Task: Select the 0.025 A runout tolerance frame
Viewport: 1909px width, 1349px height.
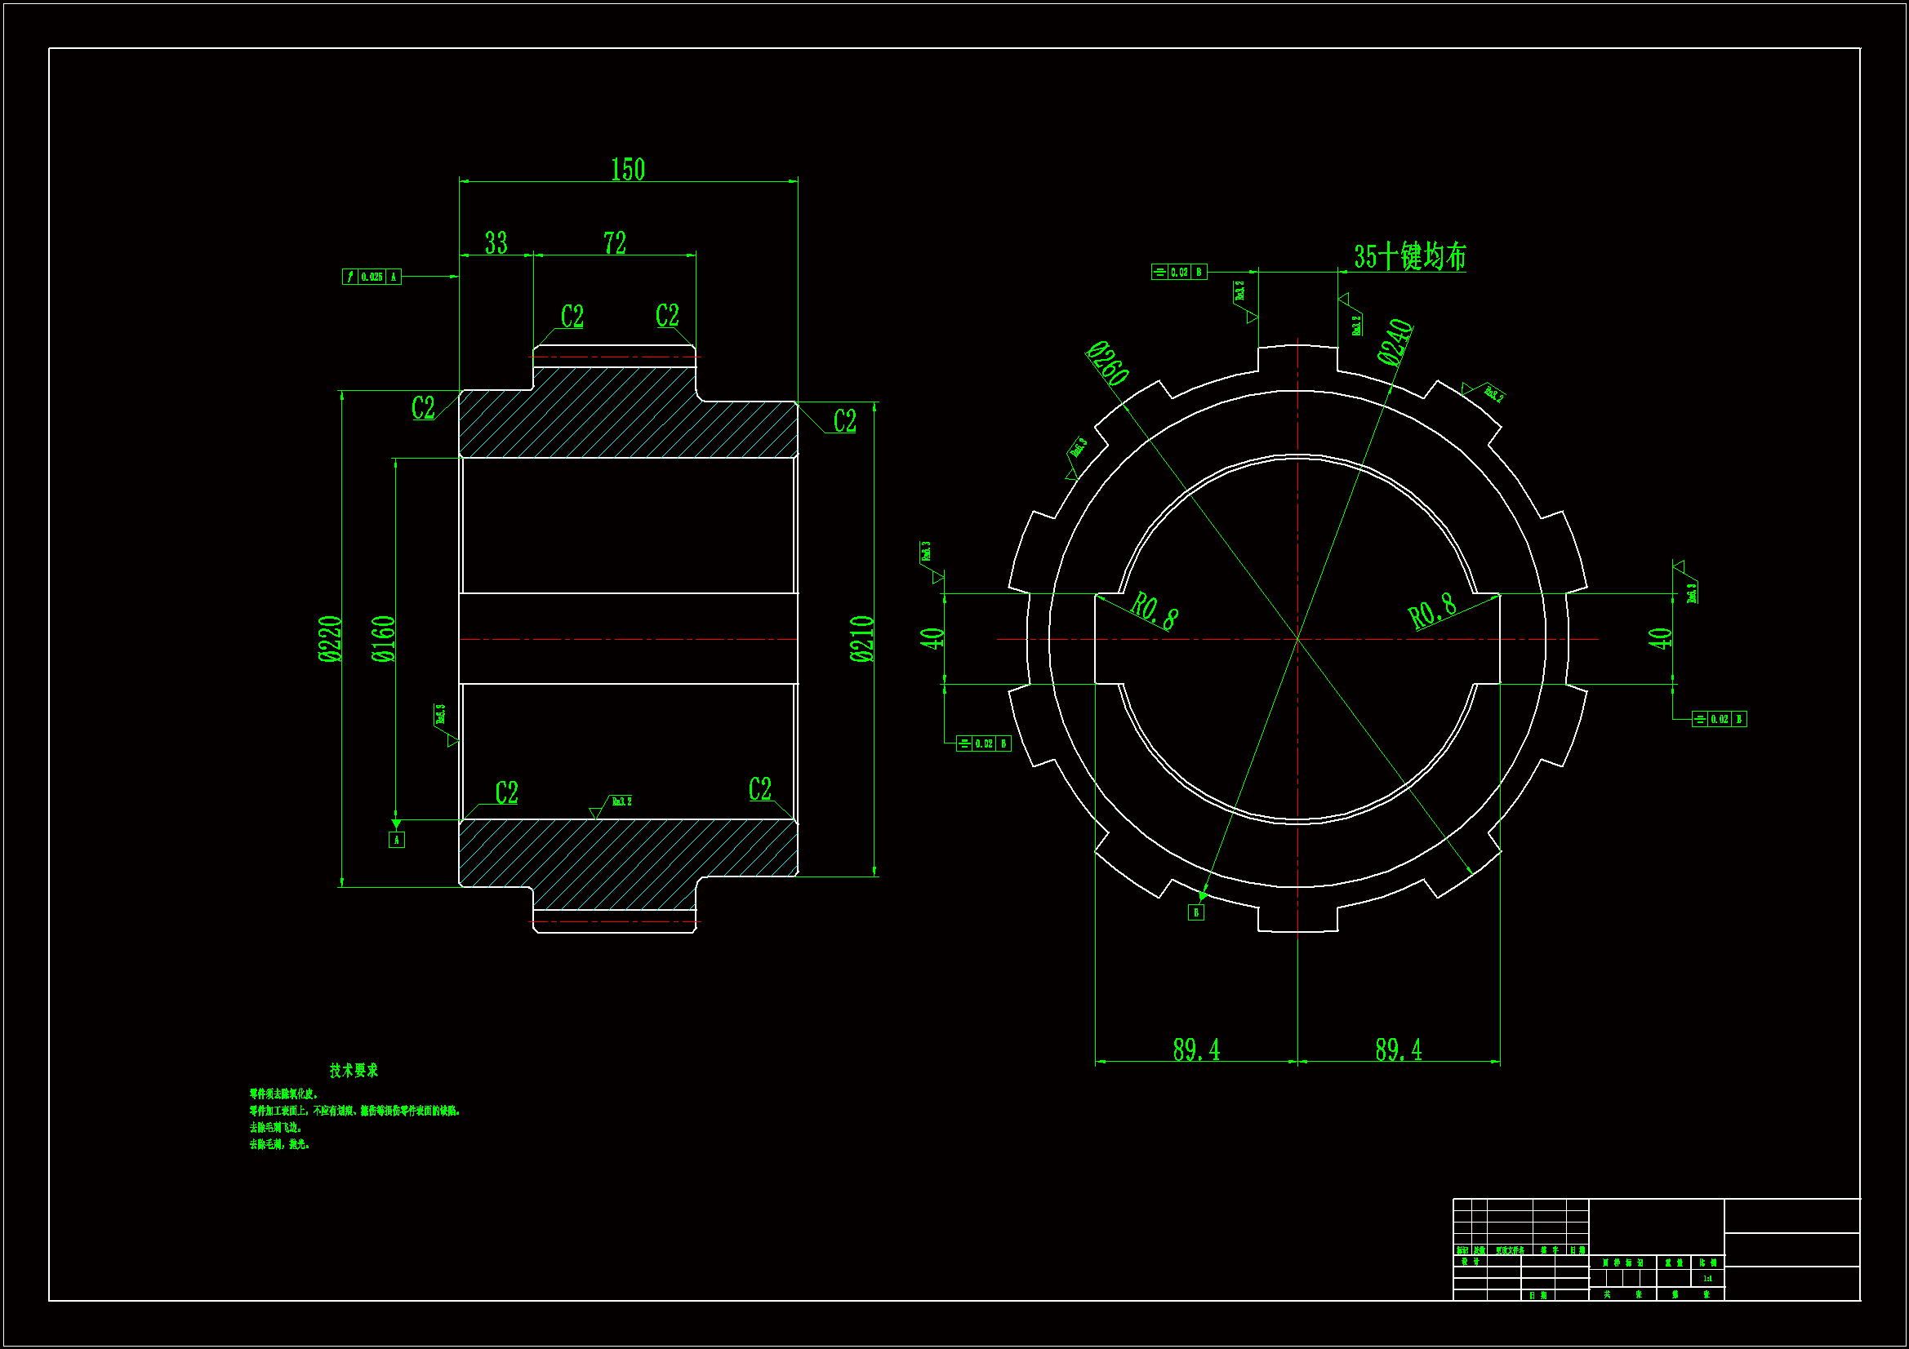Action: click(x=372, y=277)
